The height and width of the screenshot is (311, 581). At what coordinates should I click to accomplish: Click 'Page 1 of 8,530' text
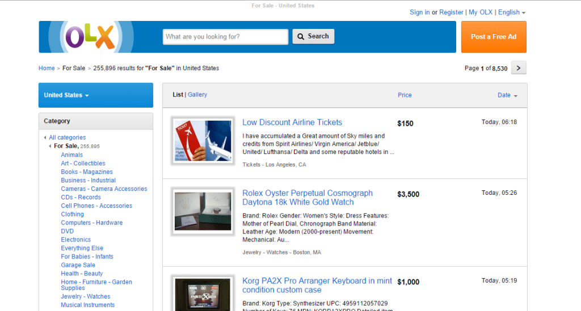click(x=486, y=69)
